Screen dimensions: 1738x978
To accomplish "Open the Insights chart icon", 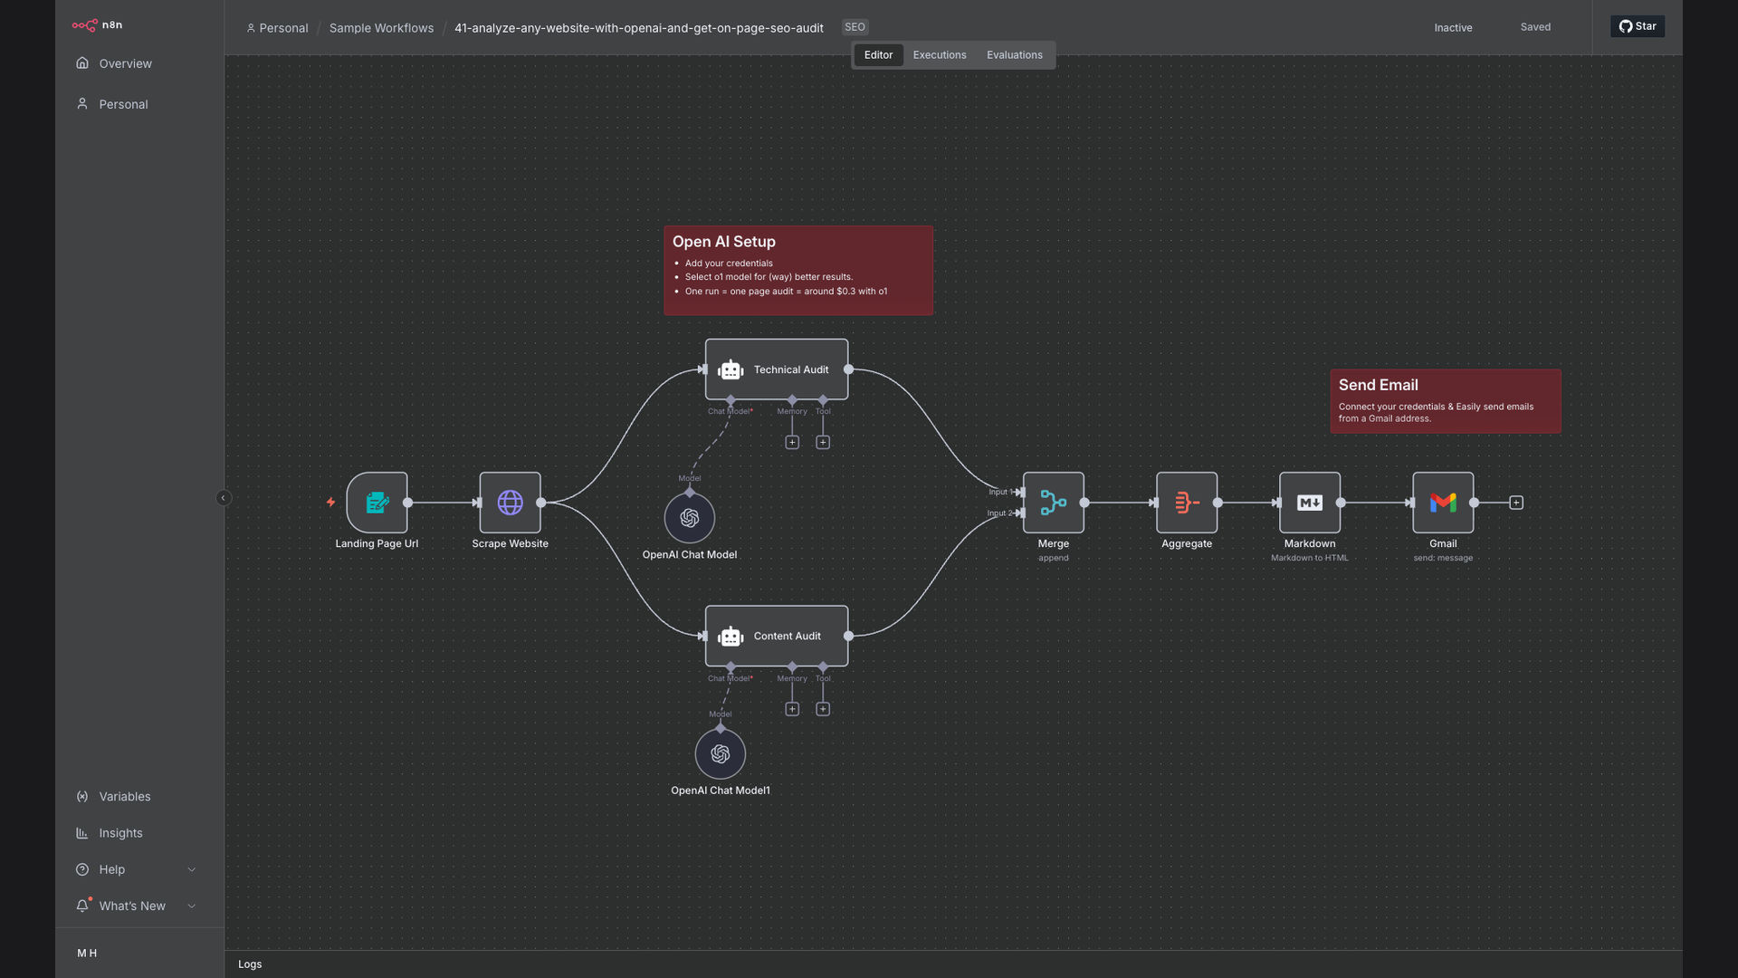I will point(82,833).
